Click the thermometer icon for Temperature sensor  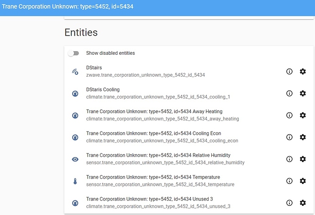click(75, 181)
